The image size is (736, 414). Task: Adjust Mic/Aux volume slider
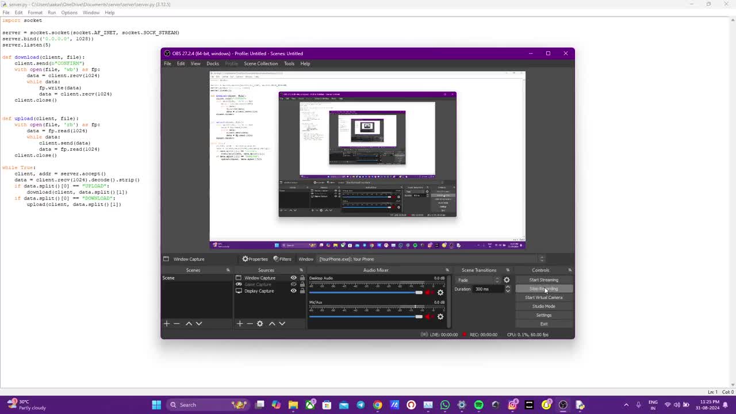click(366, 317)
